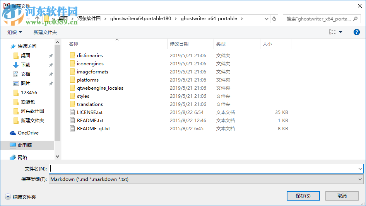The image size is (366, 206).
Task: Click ghostwriter_x64_portable breadcrumb segment
Action: point(209,19)
